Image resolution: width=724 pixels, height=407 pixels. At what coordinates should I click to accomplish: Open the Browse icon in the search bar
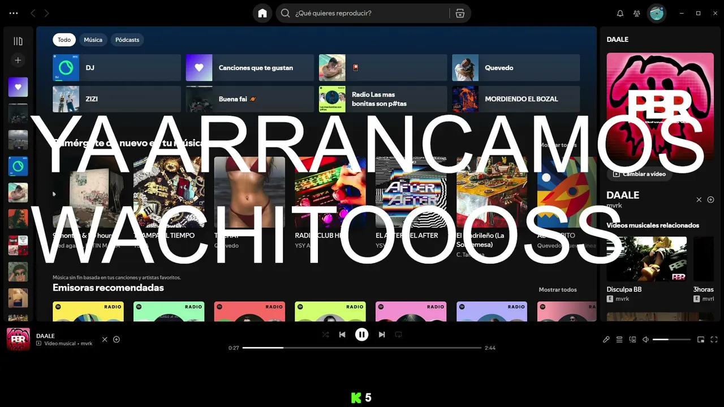point(460,13)
